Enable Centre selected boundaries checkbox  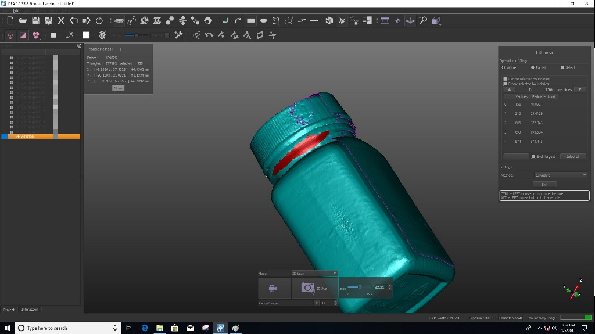505,79
